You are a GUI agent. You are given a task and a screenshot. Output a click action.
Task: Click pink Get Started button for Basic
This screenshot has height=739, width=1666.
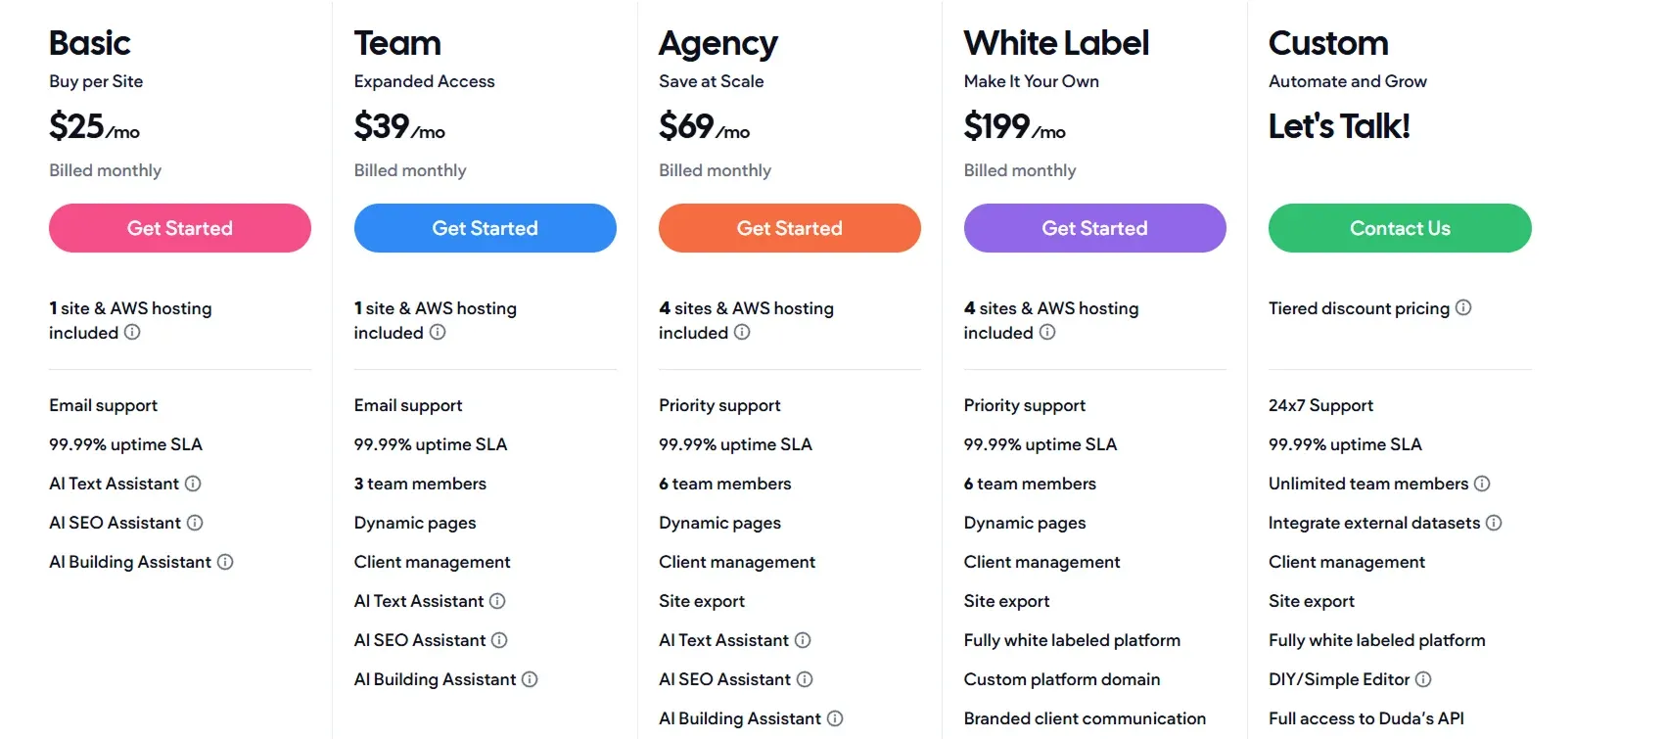180,228
